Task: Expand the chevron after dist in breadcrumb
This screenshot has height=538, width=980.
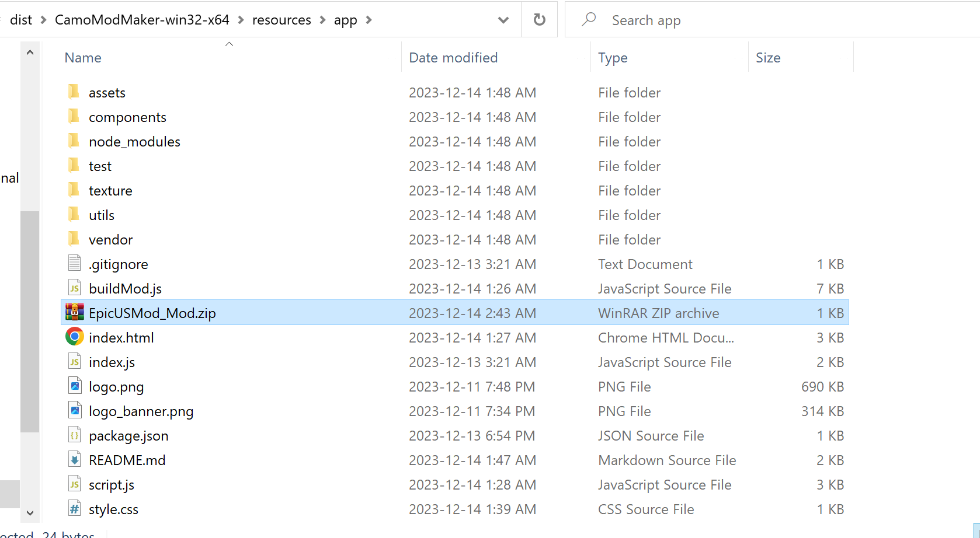Action: [x=43, y=20]
